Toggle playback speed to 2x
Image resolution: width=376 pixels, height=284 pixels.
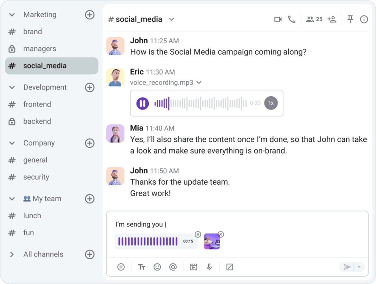271,103
